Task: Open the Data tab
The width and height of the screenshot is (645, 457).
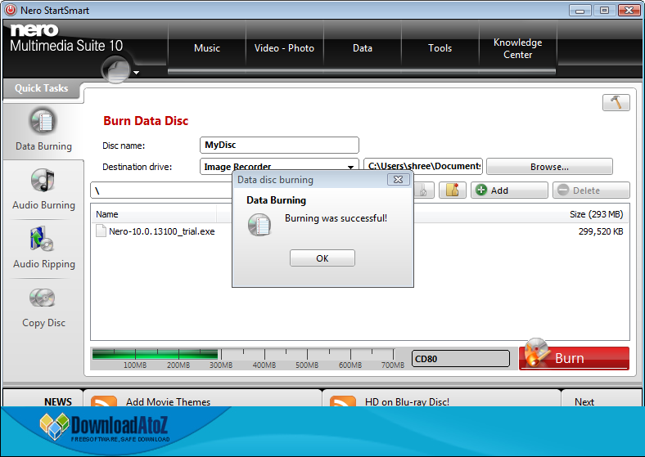Action: pos(363,48)
